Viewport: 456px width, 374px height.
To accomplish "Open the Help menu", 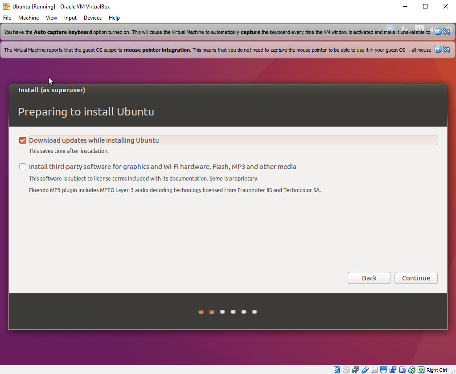I will (114, 18).
